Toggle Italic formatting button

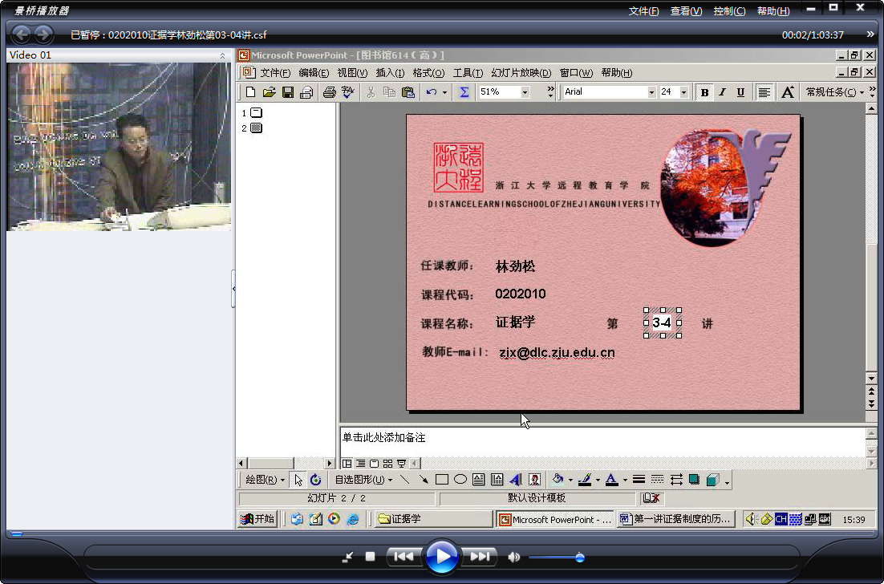(x=722, y=92)
